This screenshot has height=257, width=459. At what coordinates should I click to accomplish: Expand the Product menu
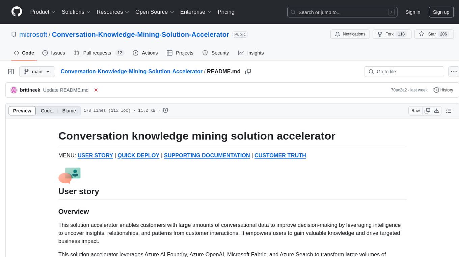[x=43, y=12]
